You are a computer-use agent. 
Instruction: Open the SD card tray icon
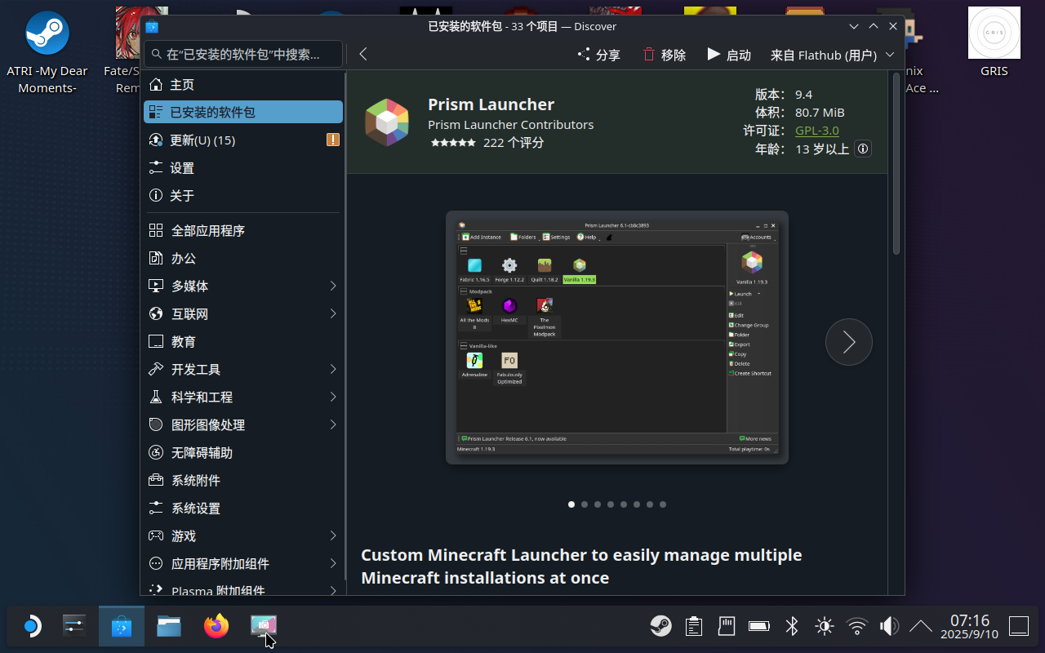pyautogui.click(x=726, y=626)
